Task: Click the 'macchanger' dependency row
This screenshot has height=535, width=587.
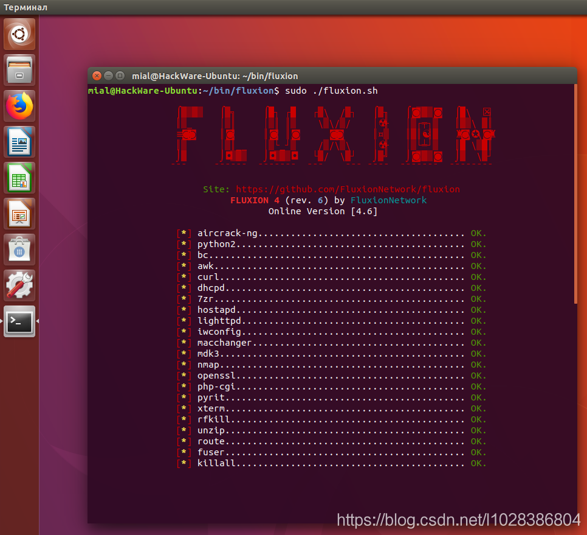Action: (x=332, y=343)
